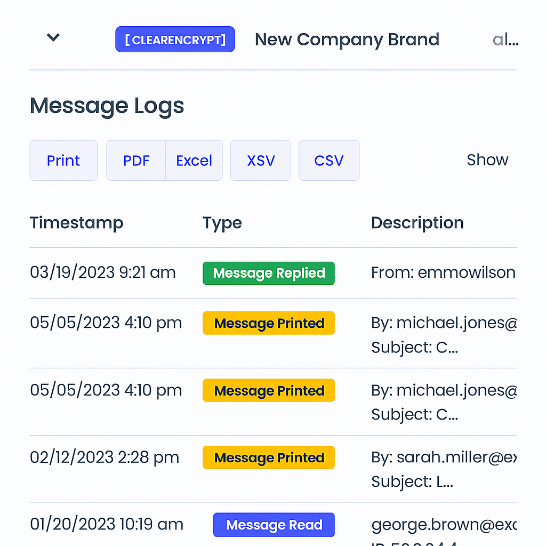Open the user account menu
Screen dimensions: 546x546
(x=505, y=39)
